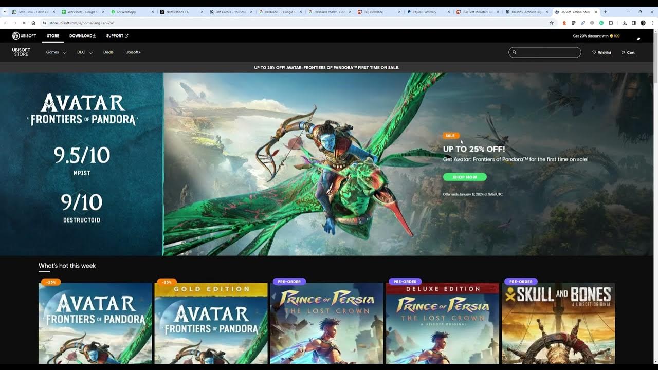Image resolution: width=658 pixels, height=370 pixels.
Task: Toggle the Chrome side panel icon
Action: [634, 23]
